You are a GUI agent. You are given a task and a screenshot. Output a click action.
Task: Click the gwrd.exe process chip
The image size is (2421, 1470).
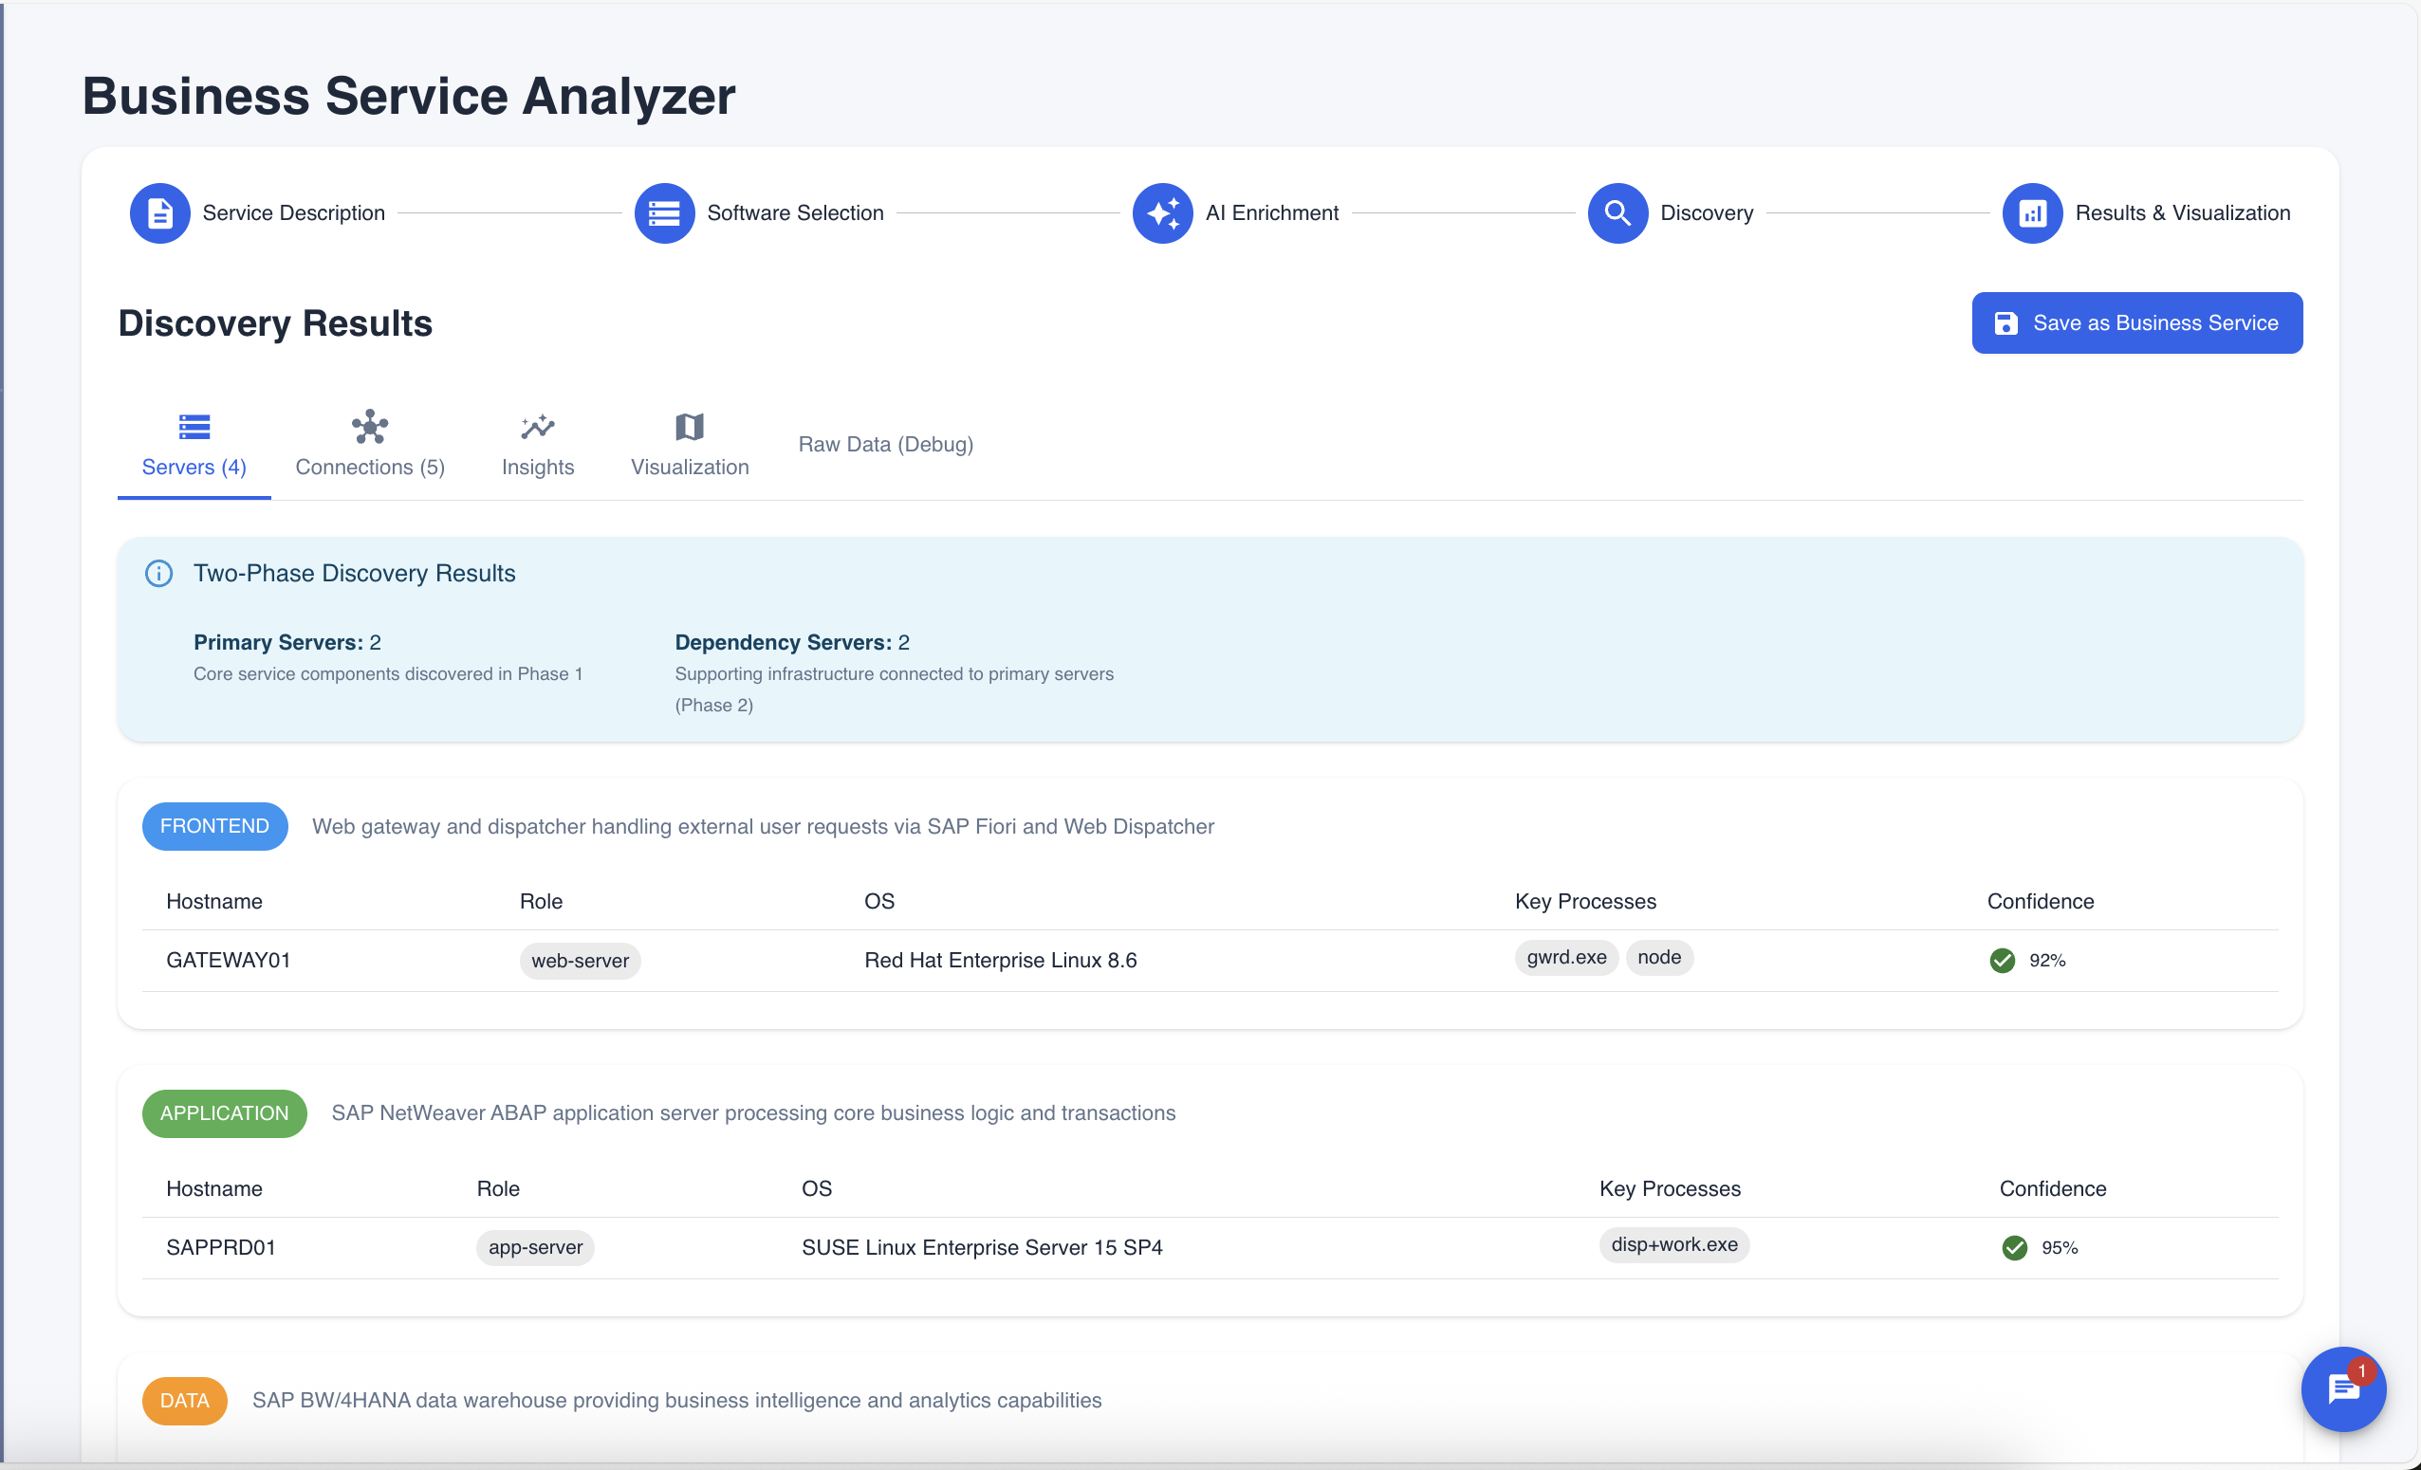point(1566,958)
